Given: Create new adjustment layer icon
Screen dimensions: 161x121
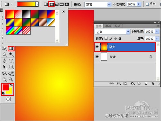Looking at the screenshot, I should 132,83.
